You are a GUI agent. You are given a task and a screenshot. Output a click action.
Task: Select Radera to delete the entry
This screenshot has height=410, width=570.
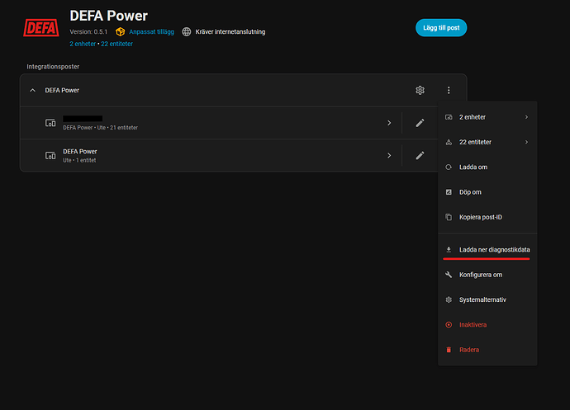coord(487,350)
